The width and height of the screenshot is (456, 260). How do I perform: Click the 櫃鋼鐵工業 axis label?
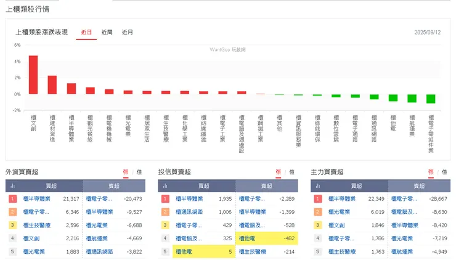point(260,128)
